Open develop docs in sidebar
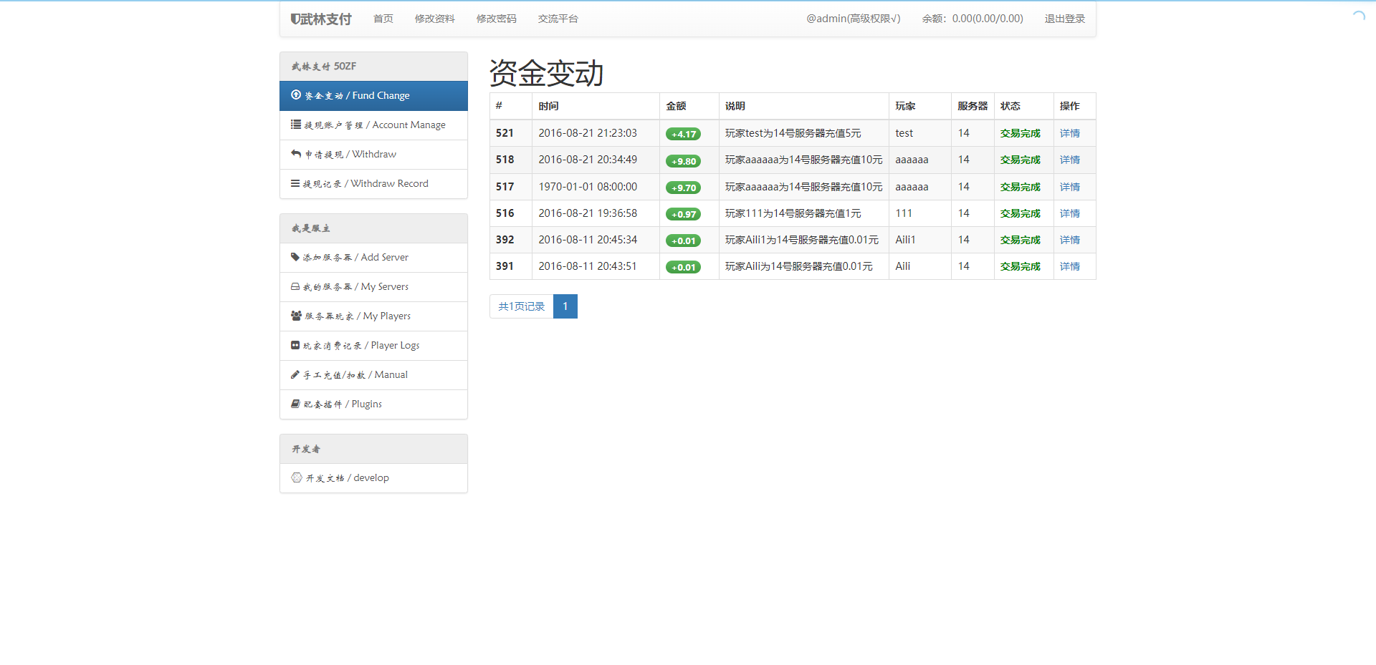 point(373,478)
